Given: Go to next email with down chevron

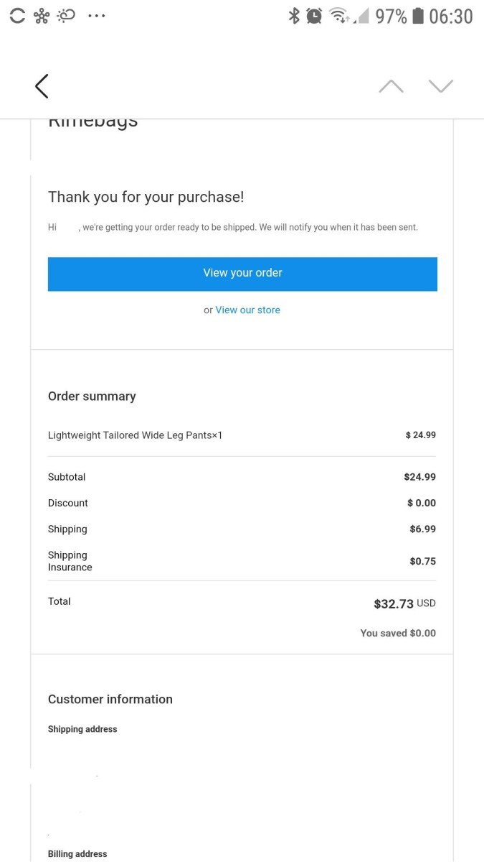Looking at the screenshot, I should [x=441, y=86].
